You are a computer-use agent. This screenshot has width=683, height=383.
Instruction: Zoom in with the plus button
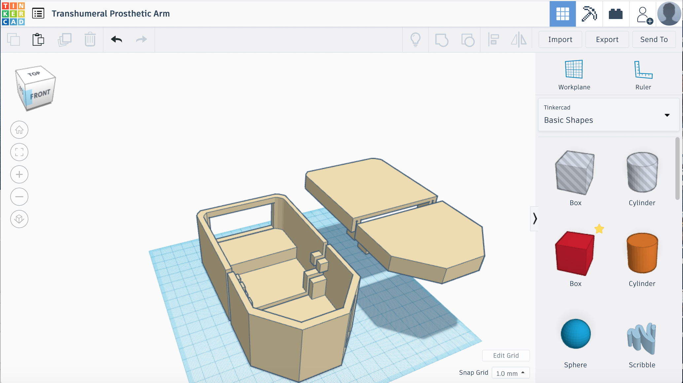[19, 174]
